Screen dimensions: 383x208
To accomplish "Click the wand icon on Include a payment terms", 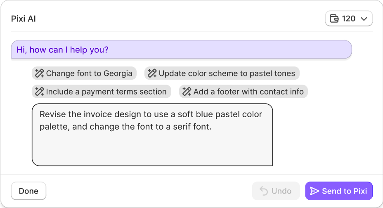I will pos(39,92).
